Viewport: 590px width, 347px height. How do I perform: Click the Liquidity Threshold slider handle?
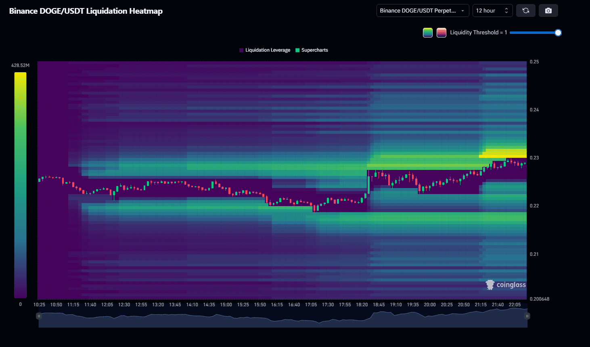pos(558,33)
